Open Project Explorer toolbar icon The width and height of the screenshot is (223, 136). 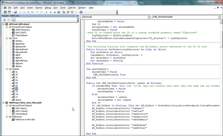[x=64, y=12]
